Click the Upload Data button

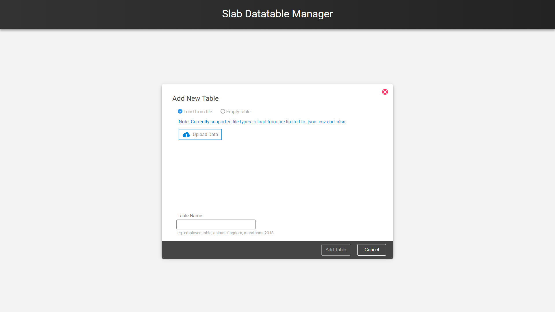200,134
